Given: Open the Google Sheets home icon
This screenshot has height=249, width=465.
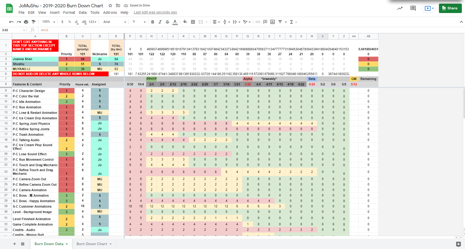Looking at the screenshot, I should tap(9, 9).
